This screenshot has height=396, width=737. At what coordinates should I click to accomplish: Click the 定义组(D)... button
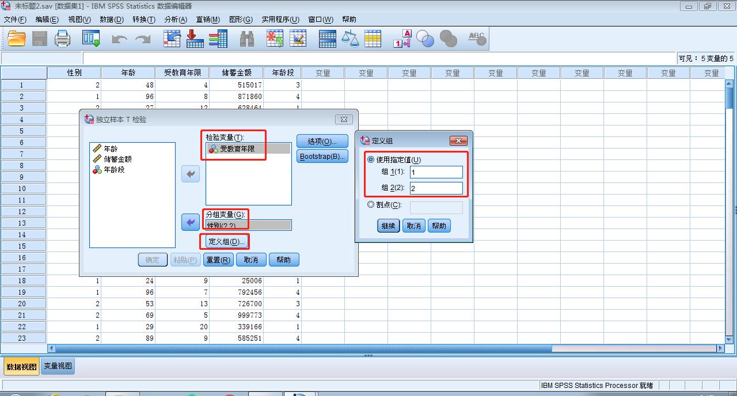[x=227, y=242]
